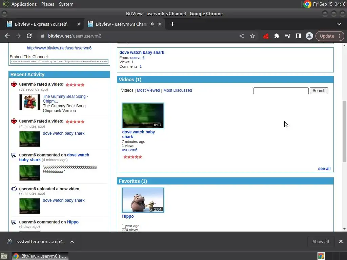
Task: Click Show all downloads
Action: [321, 242]
